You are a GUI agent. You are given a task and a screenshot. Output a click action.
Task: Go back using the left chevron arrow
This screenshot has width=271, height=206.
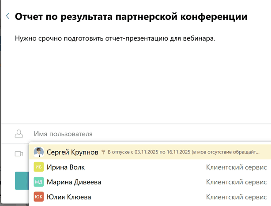8,16
